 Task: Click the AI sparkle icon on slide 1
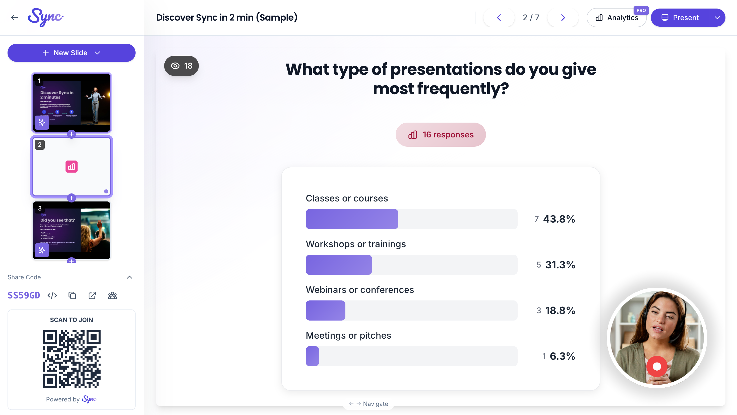pos(42,122)
